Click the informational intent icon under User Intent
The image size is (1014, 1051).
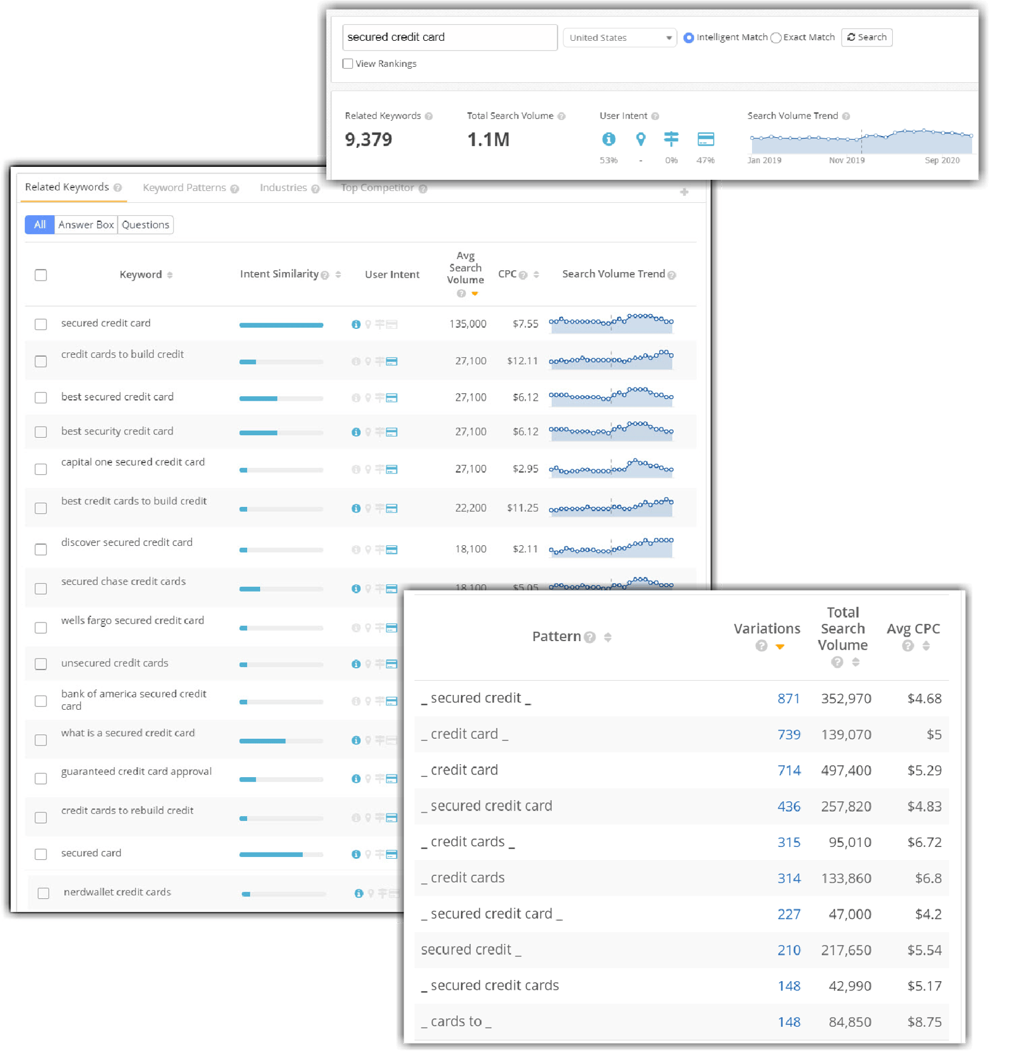pos(609,139)
